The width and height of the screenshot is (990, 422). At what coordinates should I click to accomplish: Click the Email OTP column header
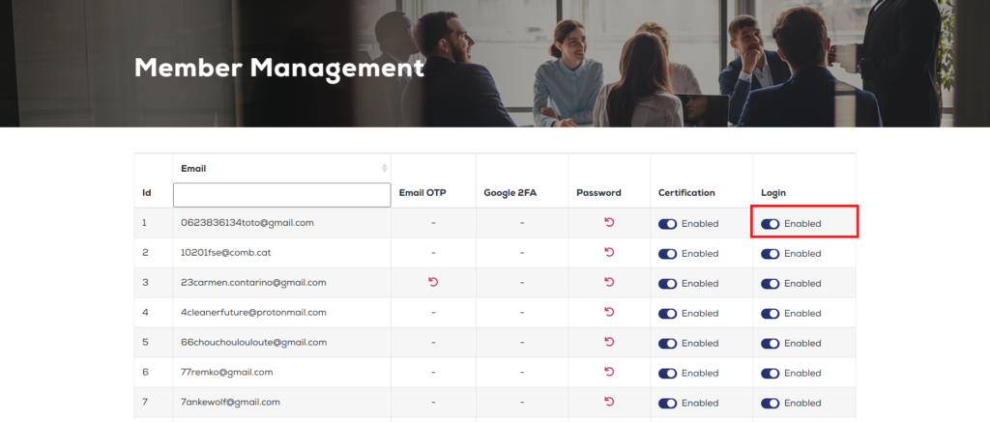[422, 193]
